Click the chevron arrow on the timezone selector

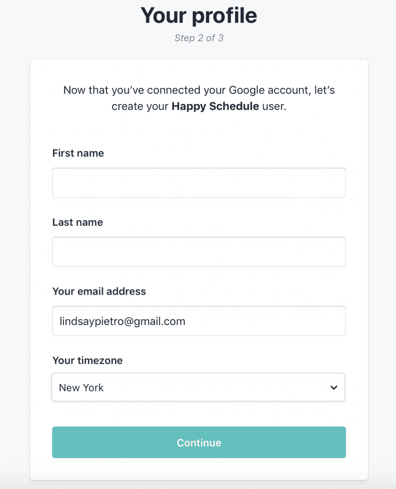[334, 387]
